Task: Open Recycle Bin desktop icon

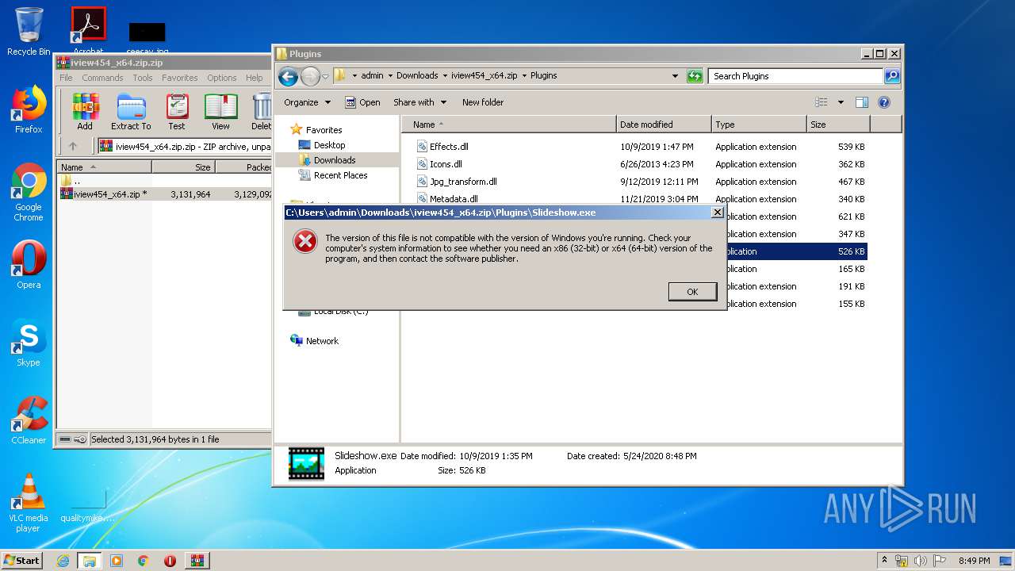Action: tap(29, 32)
